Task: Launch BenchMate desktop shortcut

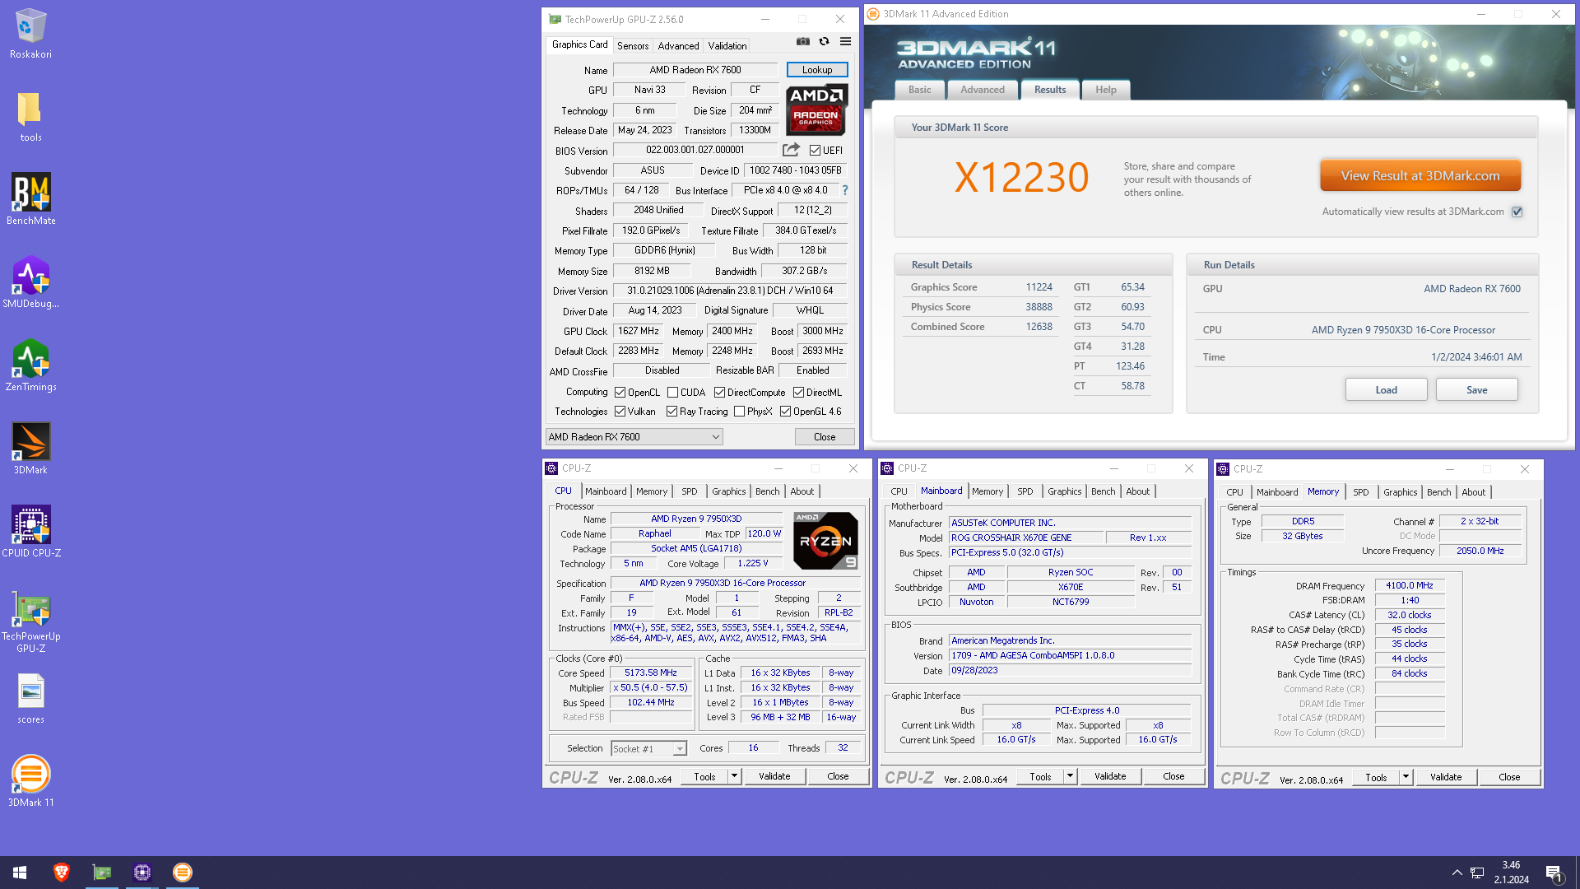Action: 30,198
